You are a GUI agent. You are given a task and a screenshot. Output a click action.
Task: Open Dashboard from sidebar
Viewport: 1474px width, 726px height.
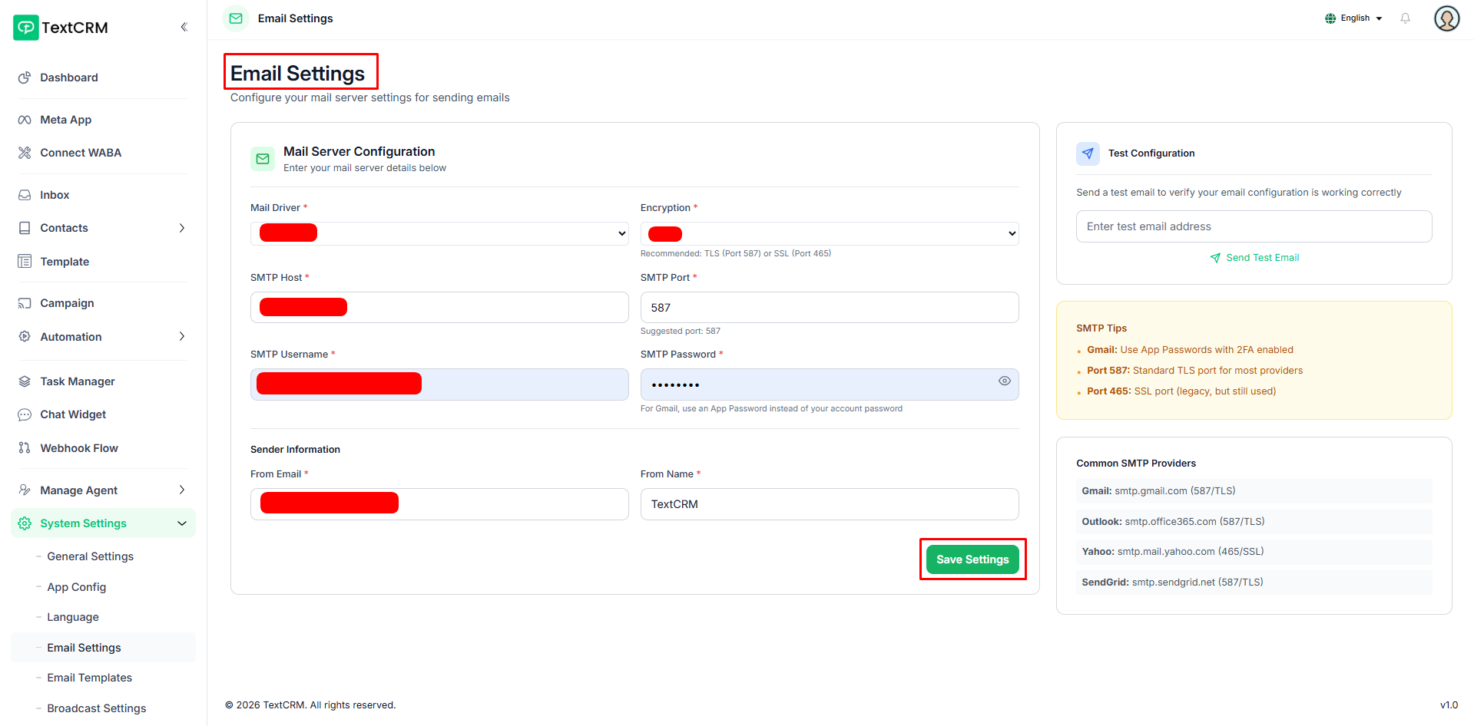click(68, 78)
